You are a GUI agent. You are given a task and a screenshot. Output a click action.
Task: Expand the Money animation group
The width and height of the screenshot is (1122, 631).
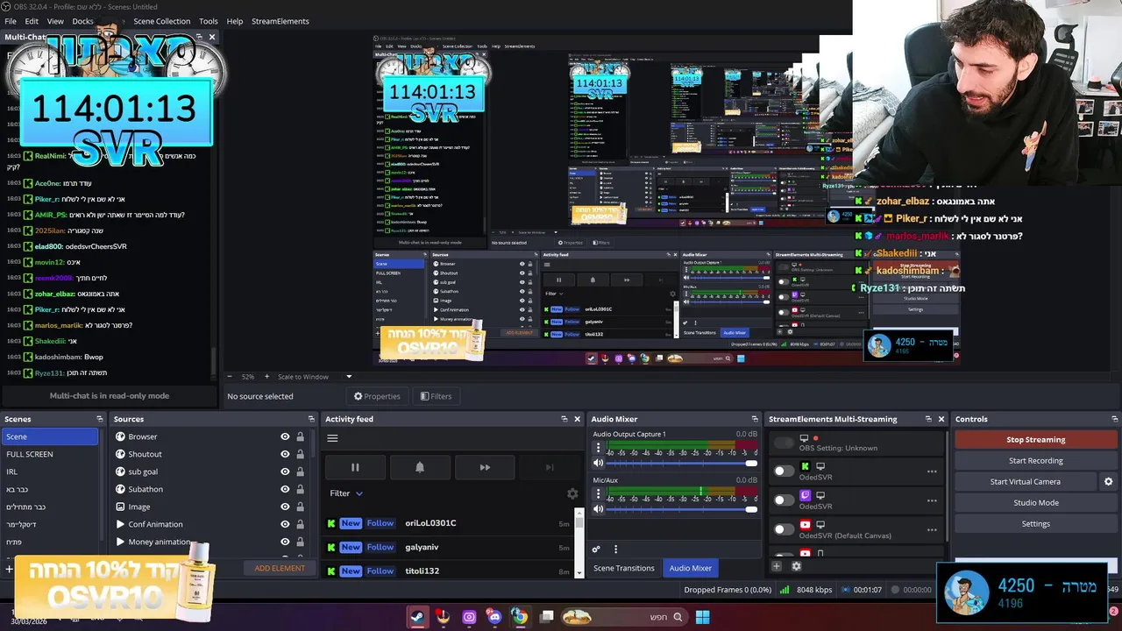120,542
